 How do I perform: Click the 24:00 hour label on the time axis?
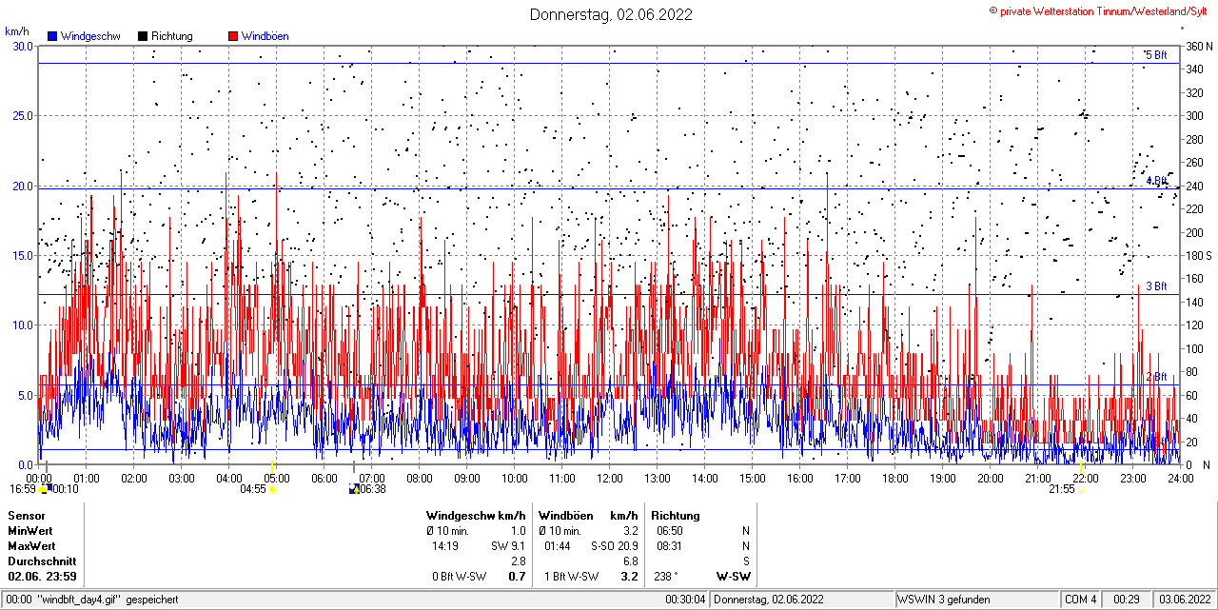1181,478
